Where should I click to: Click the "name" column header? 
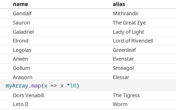click(x=20, y=4)
